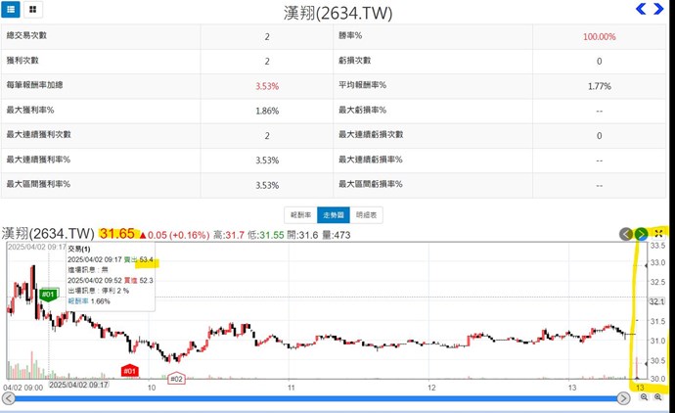The width and height of the screenshot is (675, 413).
Task: Click the 平均報酬率% value 1.77%
Action: click(x=600, y=86)
